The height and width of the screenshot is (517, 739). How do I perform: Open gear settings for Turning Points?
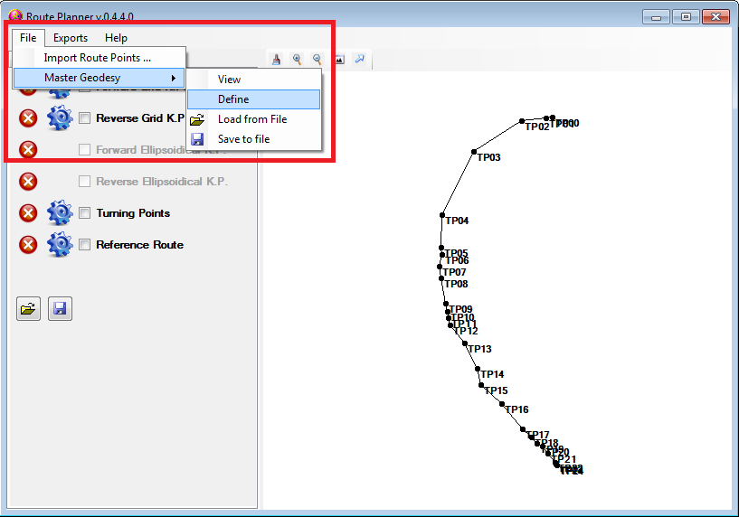(60, 212)
